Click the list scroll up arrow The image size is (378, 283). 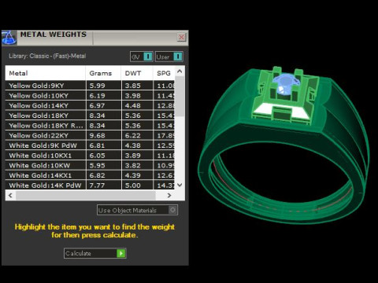point(180,71)
